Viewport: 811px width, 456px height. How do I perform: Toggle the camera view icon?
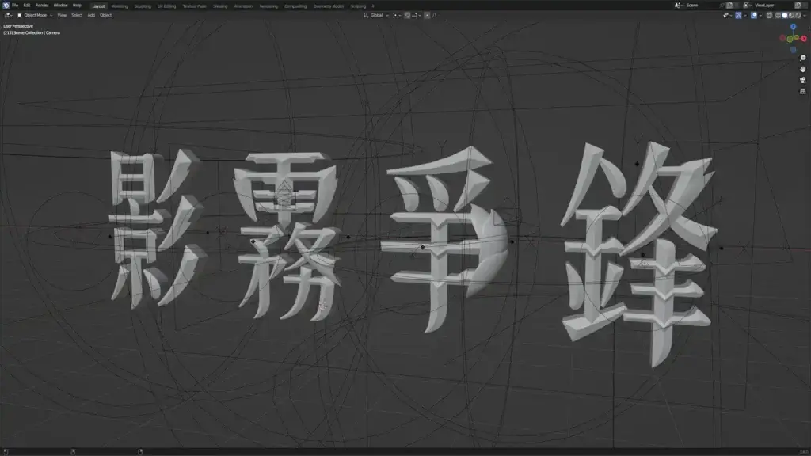point(803,80)
